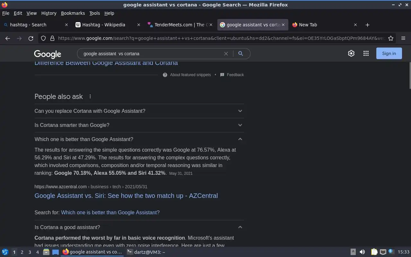Open a new browser tab

pos(368,25)
